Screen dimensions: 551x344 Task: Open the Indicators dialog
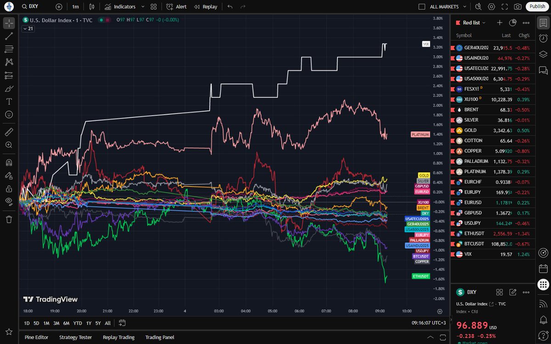(120, 7)
